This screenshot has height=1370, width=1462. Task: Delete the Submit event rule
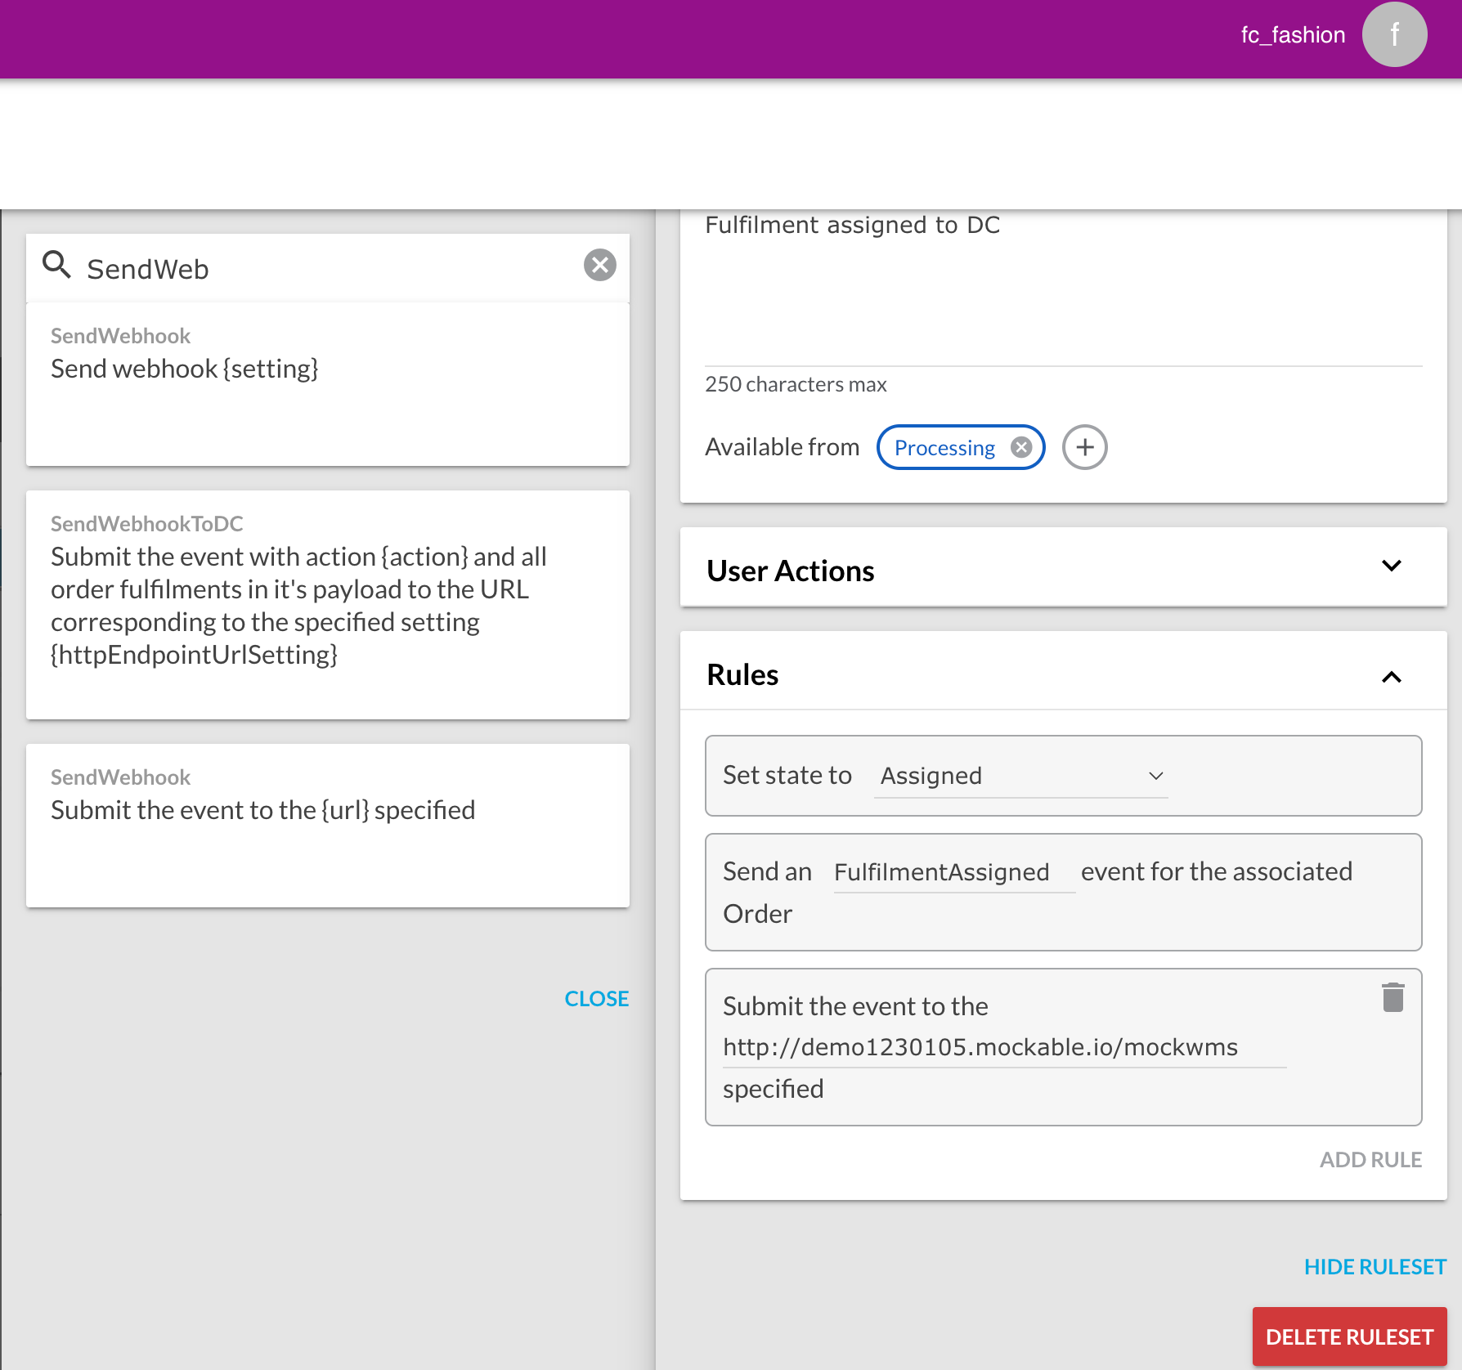tap(1392, 997)
